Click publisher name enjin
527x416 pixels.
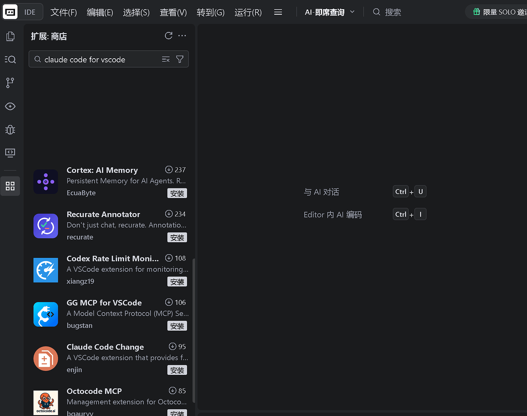pos(74,370)
